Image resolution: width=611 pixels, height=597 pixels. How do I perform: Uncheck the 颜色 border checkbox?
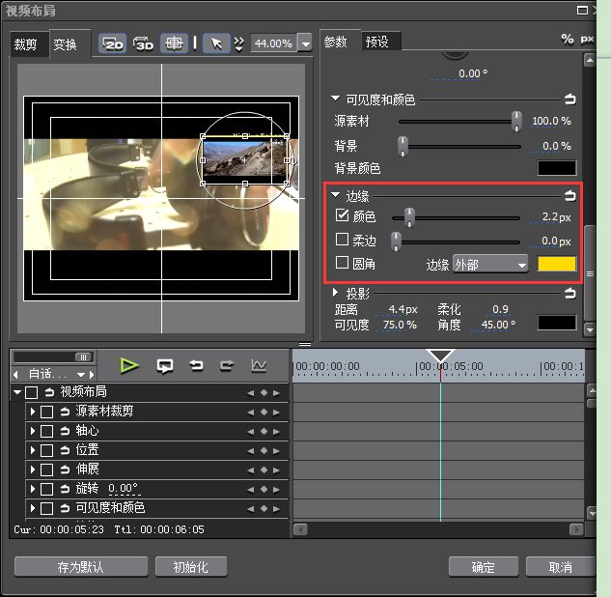pyautogui.click(x=342, y=216)
